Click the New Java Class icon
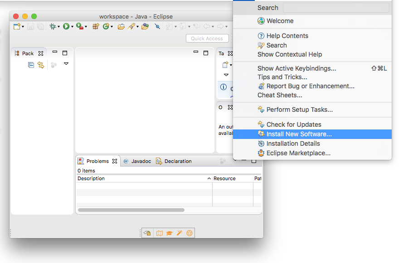Viewport: 408px width, 263px height. coord(106,27)
